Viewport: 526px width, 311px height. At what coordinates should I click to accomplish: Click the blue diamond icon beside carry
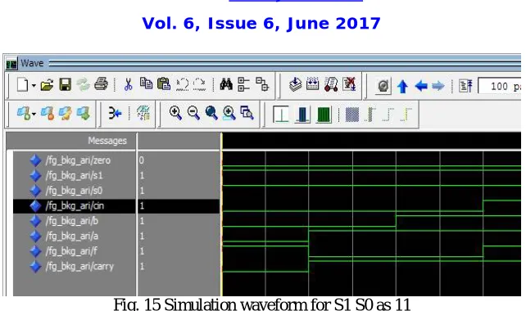[x=35, y=267]
